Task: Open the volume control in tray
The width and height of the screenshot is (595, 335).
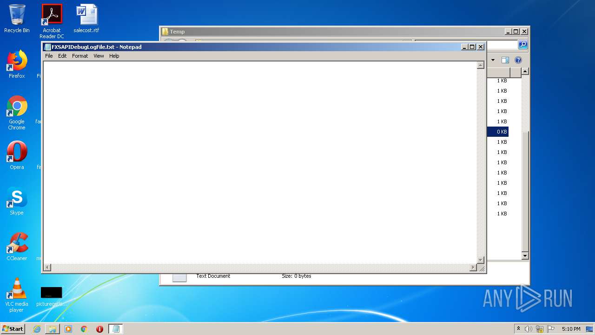Action: 529,329
